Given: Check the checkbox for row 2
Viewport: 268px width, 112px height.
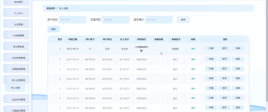Looking at the screenshot, I should pyautogui.click(x=52, y=60).
